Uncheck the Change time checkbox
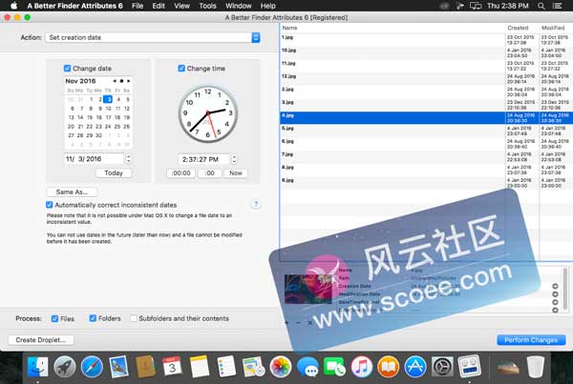 pyautogui.click(x=181, y=69)
